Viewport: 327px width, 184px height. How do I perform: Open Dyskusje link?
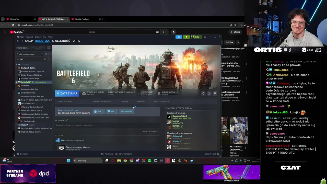(124, 101)
